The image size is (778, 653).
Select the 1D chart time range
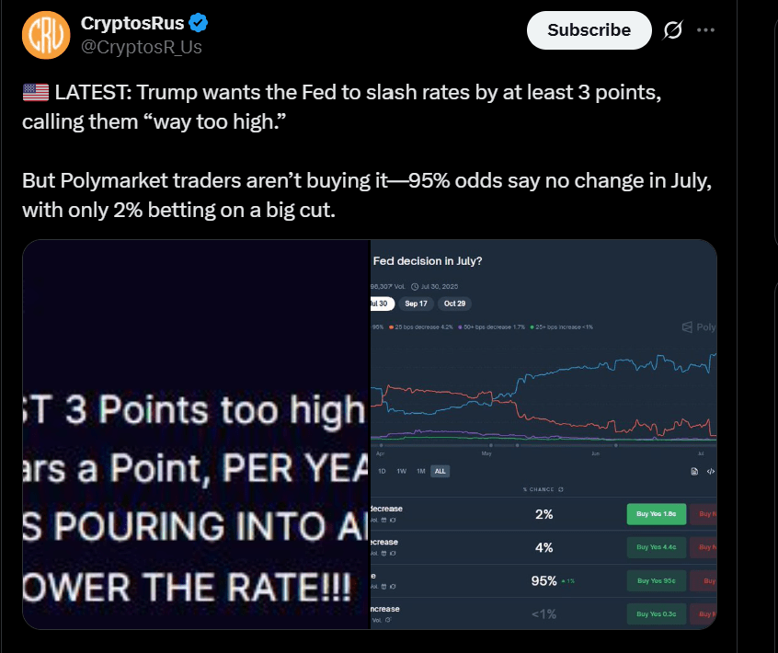click(x=382, y=472)
